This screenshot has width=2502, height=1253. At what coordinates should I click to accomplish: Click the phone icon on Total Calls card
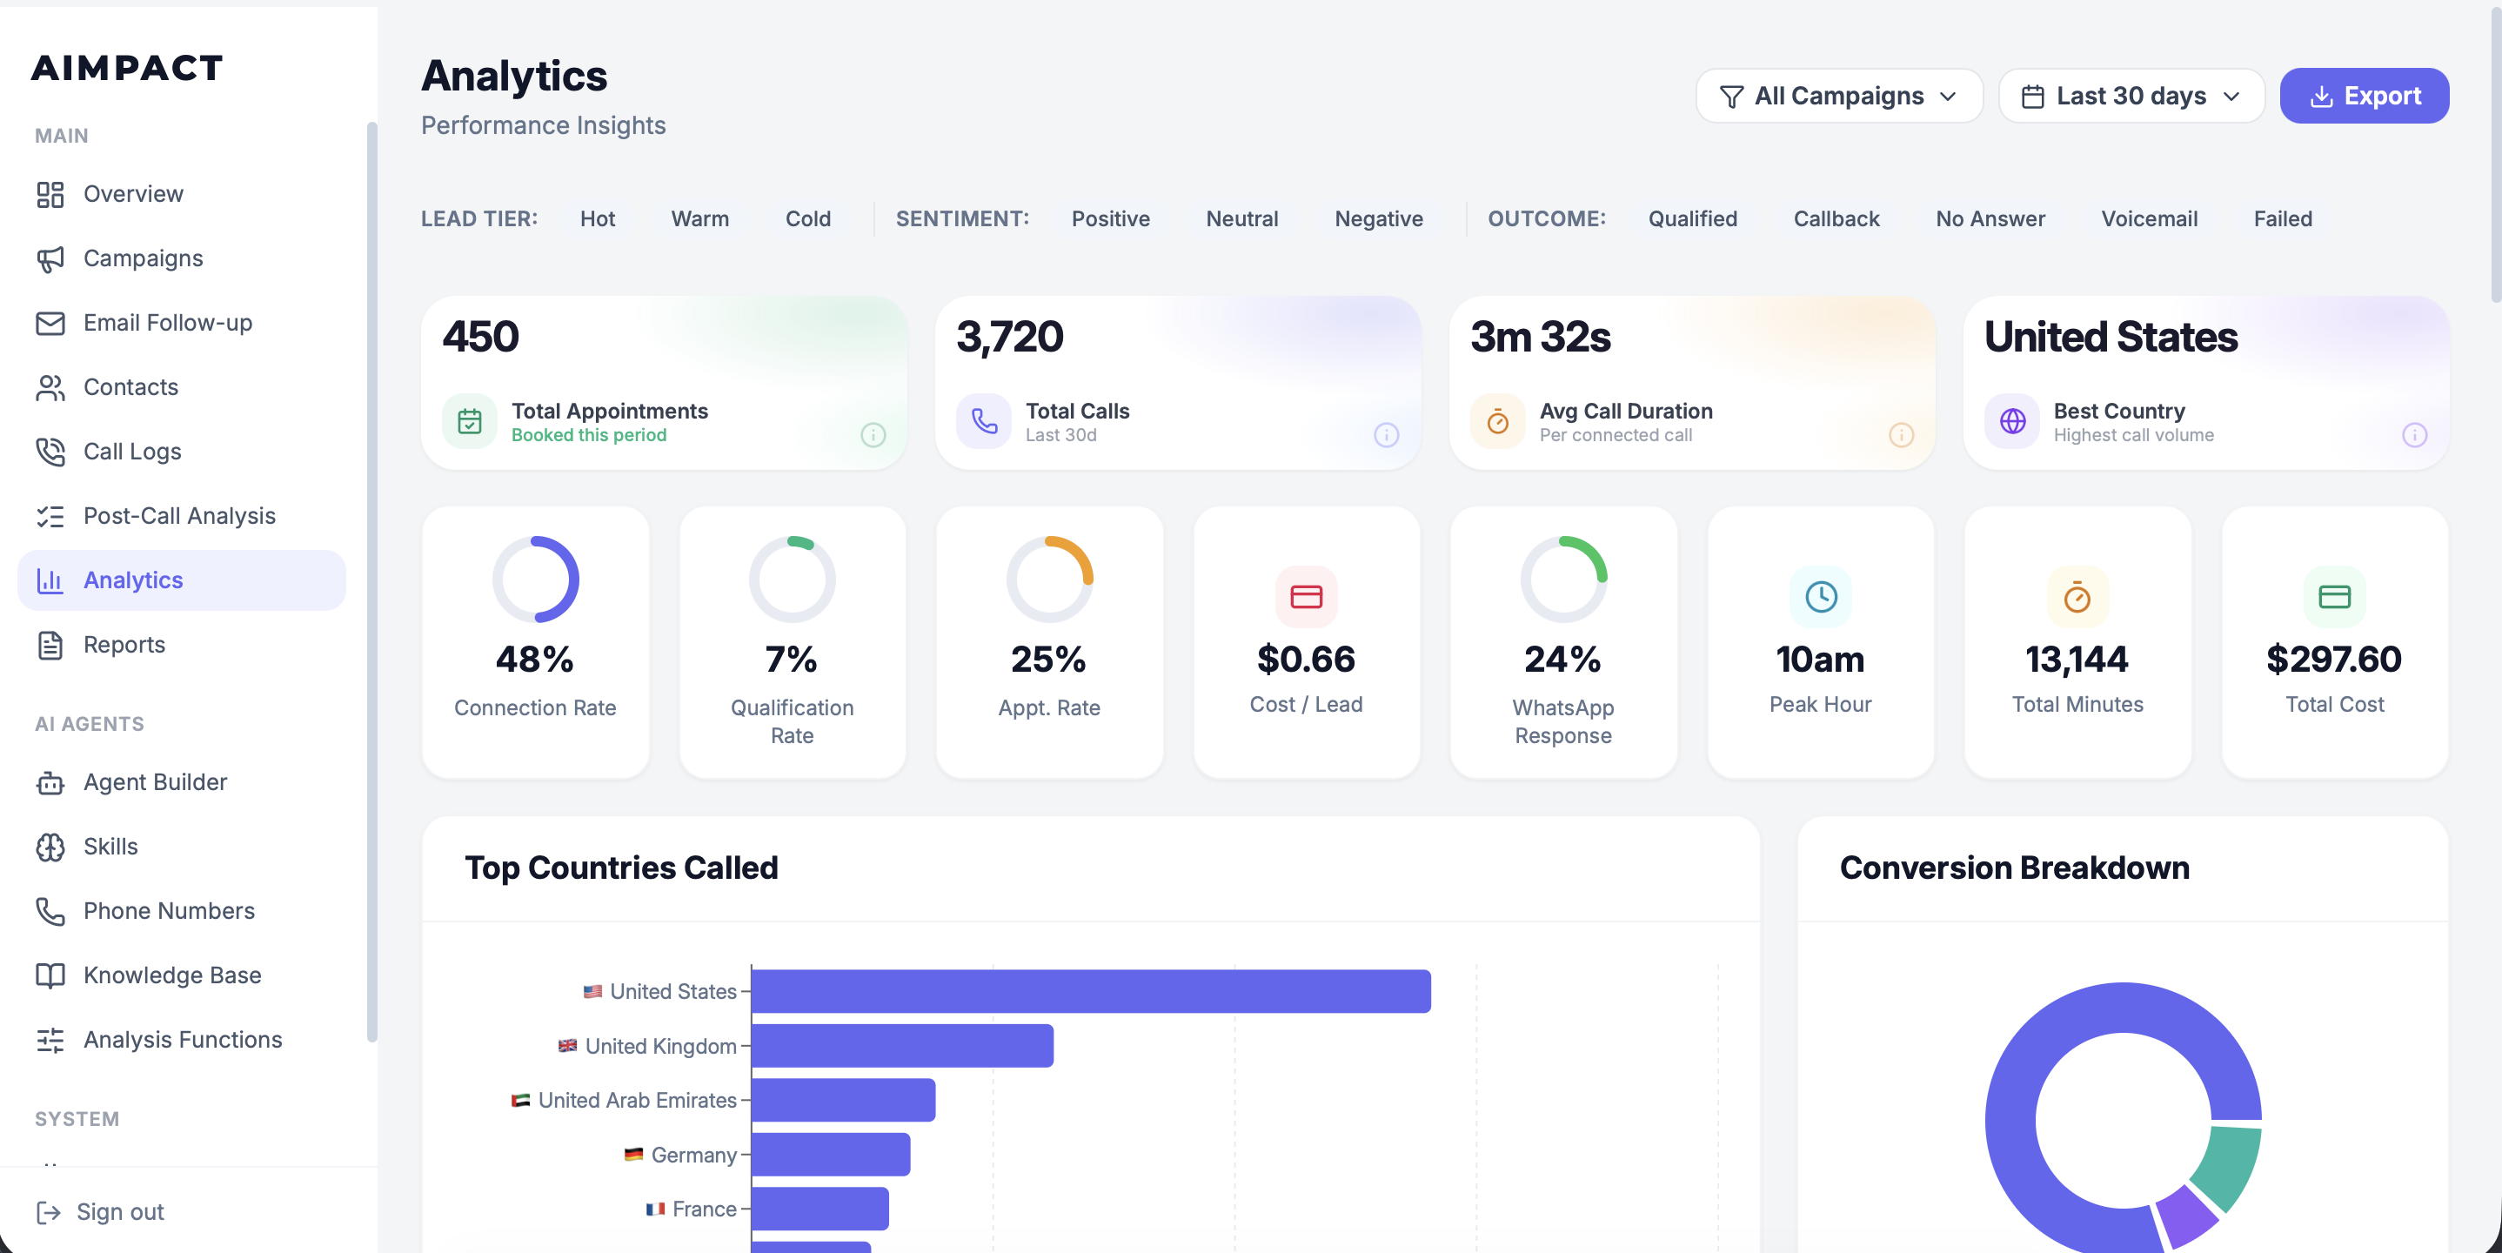984,421
